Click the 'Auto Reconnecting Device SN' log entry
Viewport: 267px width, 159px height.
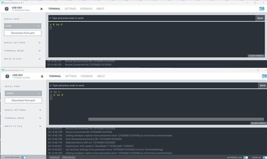tap(85, 139)
